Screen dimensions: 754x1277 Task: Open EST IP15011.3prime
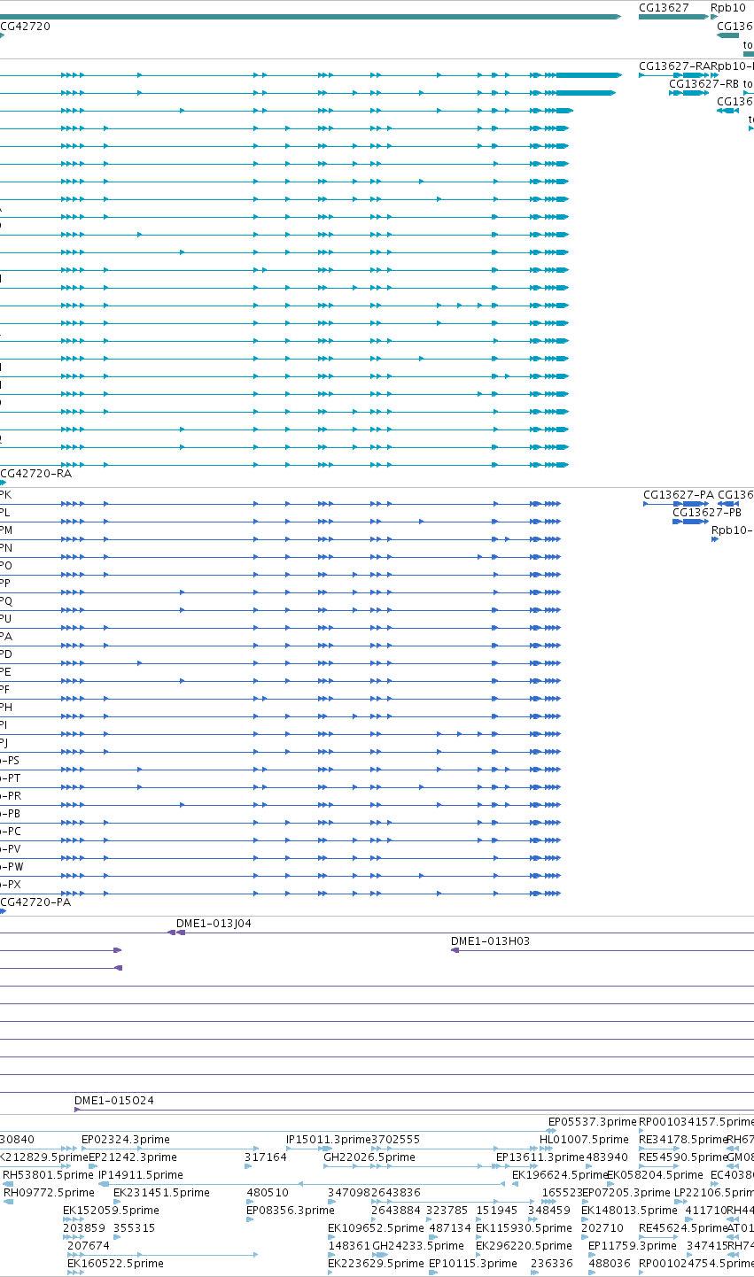(329, 1140)
